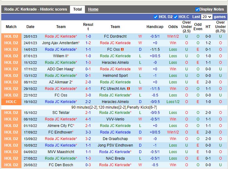Click the Odds column header
This screenshot has height=169, width=228.
click(x=173, y=27)
